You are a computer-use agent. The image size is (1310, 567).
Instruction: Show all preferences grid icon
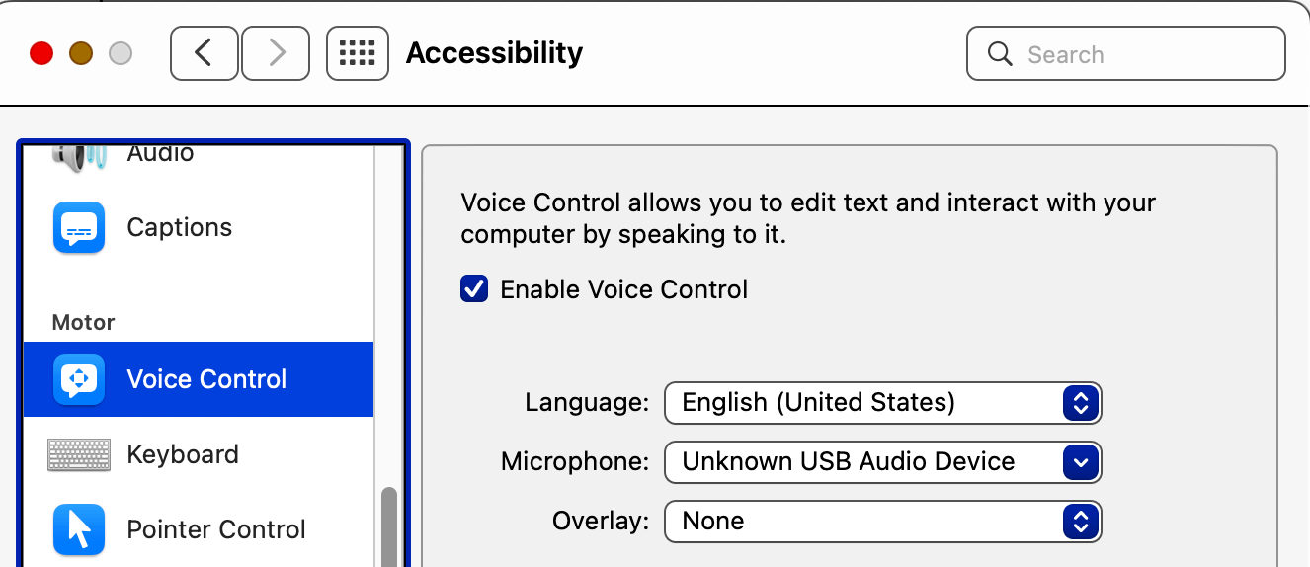click(357, 53)
